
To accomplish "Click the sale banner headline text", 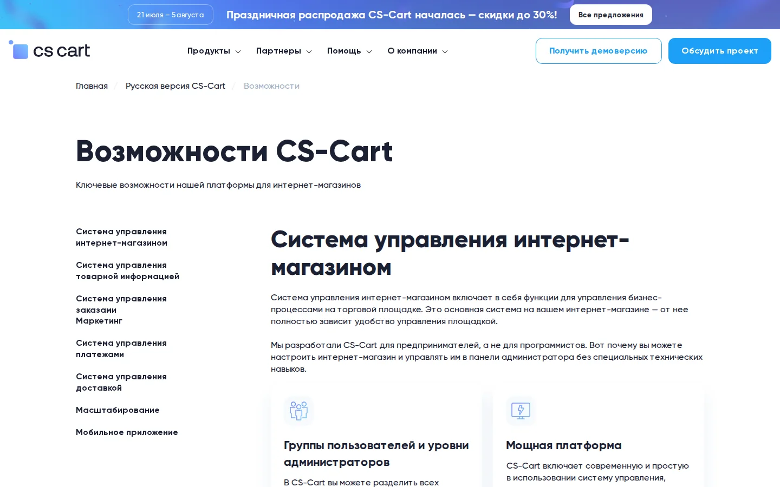I will 392,15.
